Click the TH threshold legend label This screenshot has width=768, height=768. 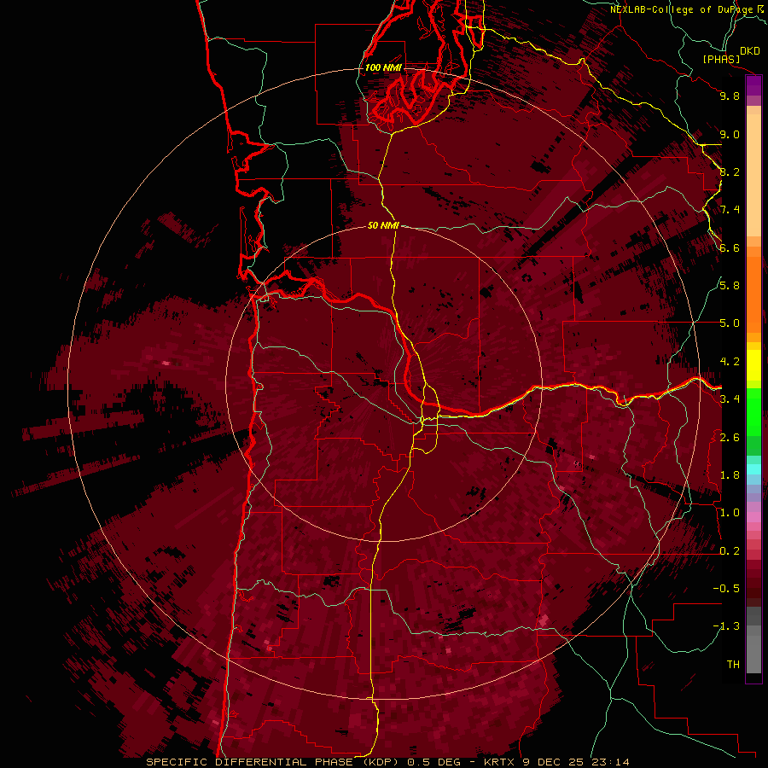733,665
